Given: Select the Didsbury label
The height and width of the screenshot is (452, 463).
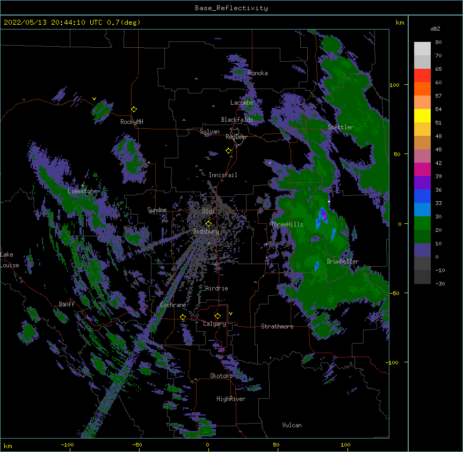Looking at the screenshot, I should [206, 231].
